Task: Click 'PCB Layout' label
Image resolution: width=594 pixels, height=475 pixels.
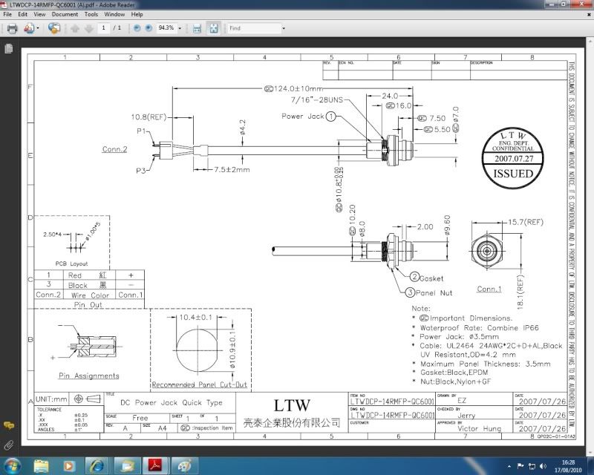Action: click(71, 263)
